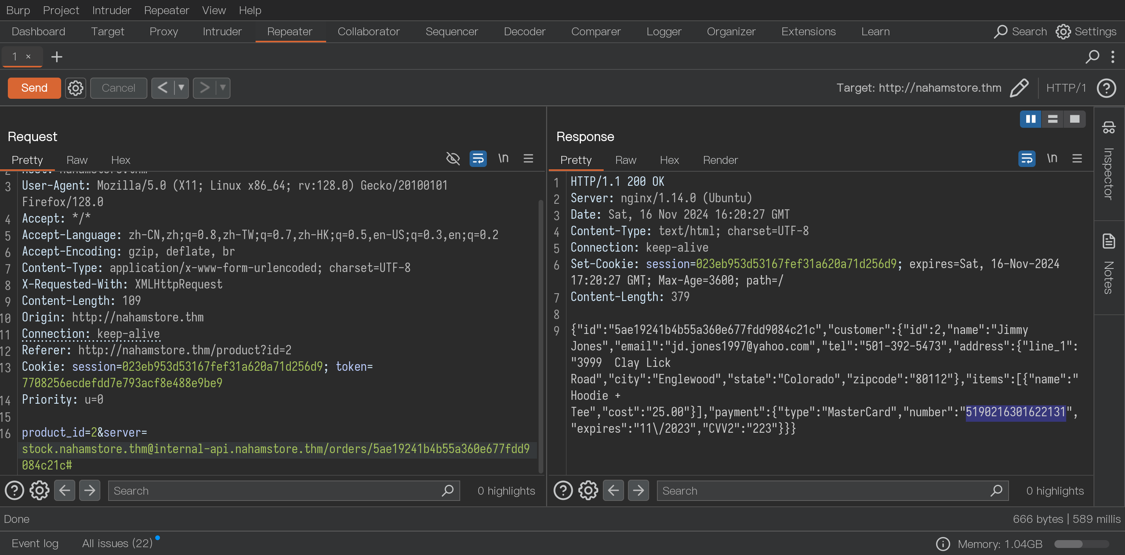Switch to the Decoder tab
1125x555 pixels.
click(524, 31)
